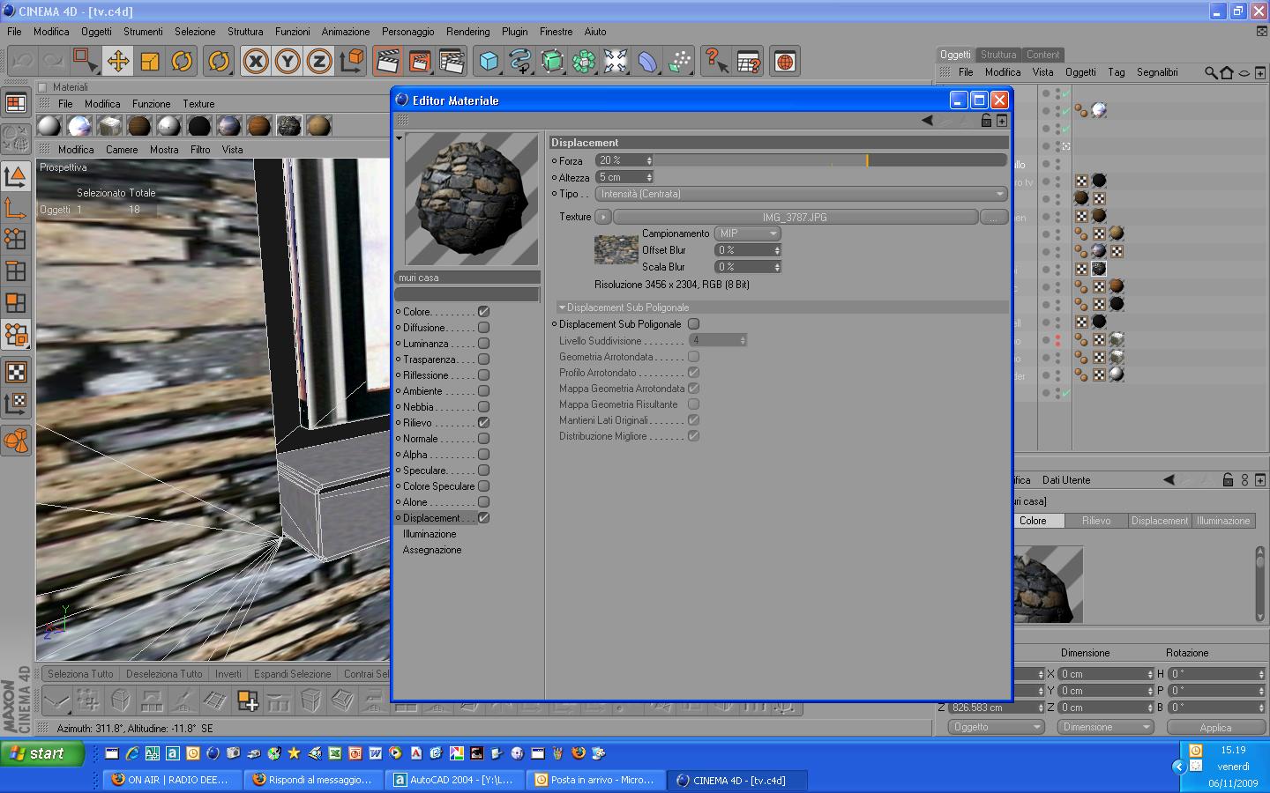This screenshot has height=793, width=1270.
Task: Enable the Luminanza channel checkbox
Action: pos(483,344)
